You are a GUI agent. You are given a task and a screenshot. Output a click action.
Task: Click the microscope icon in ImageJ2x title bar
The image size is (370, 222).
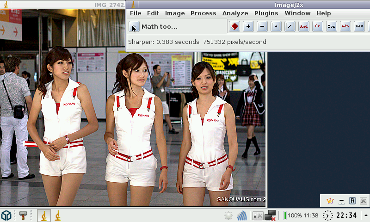click(x=133, y=5)
